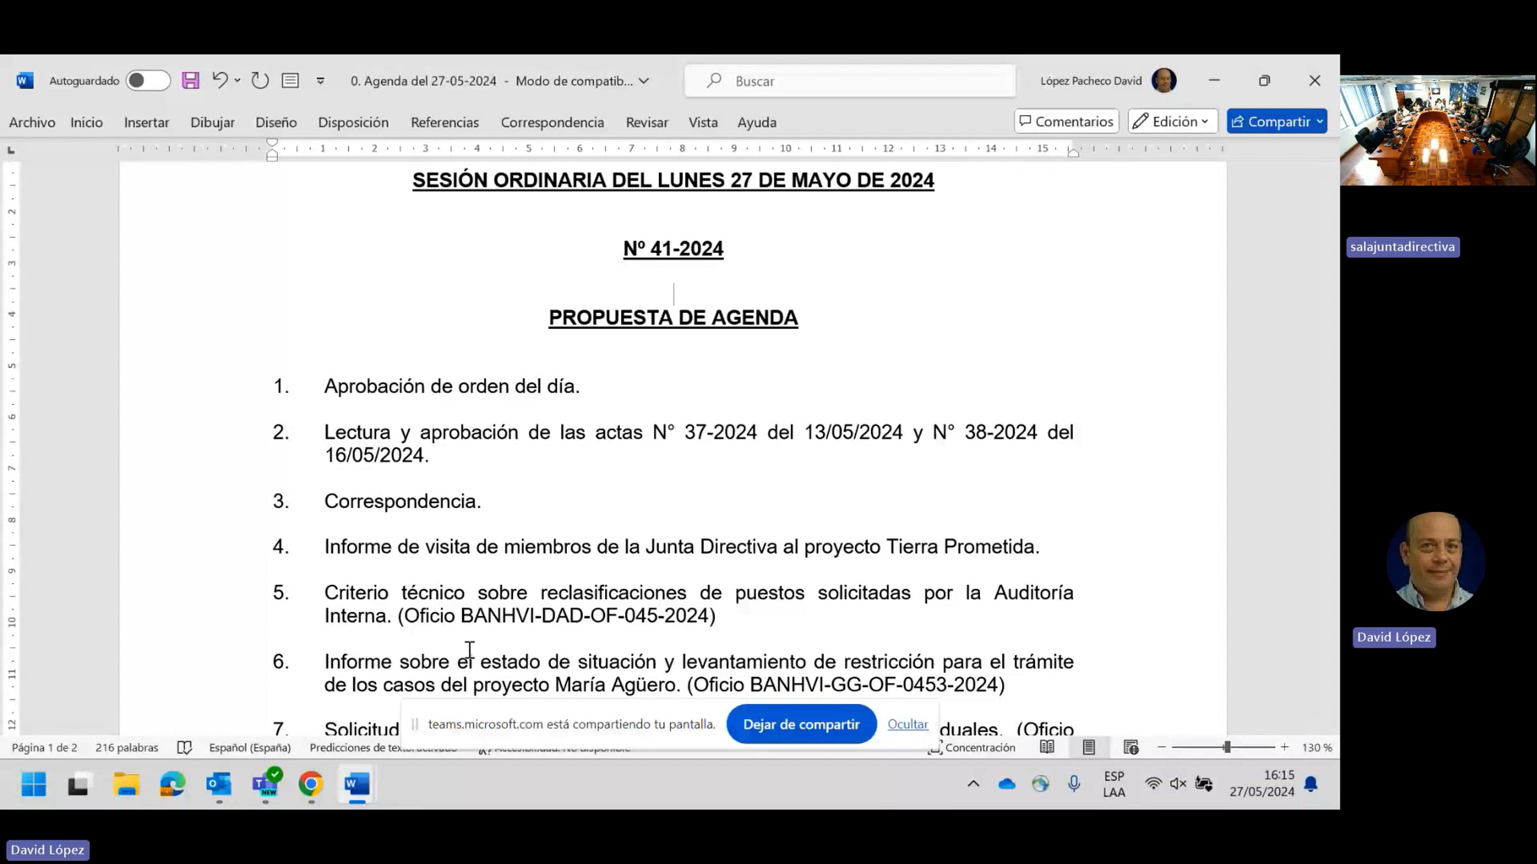The image size is (1537, 864).
Task: Open the Dibujar tab
Action: [213, 122]
